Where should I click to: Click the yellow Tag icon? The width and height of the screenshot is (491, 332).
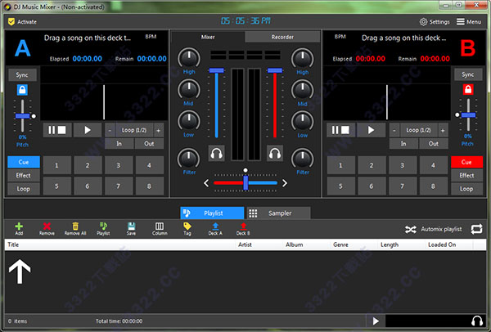pos(187,227)
